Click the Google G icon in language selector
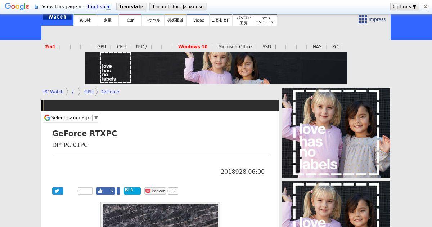 [x=47, y=117]
